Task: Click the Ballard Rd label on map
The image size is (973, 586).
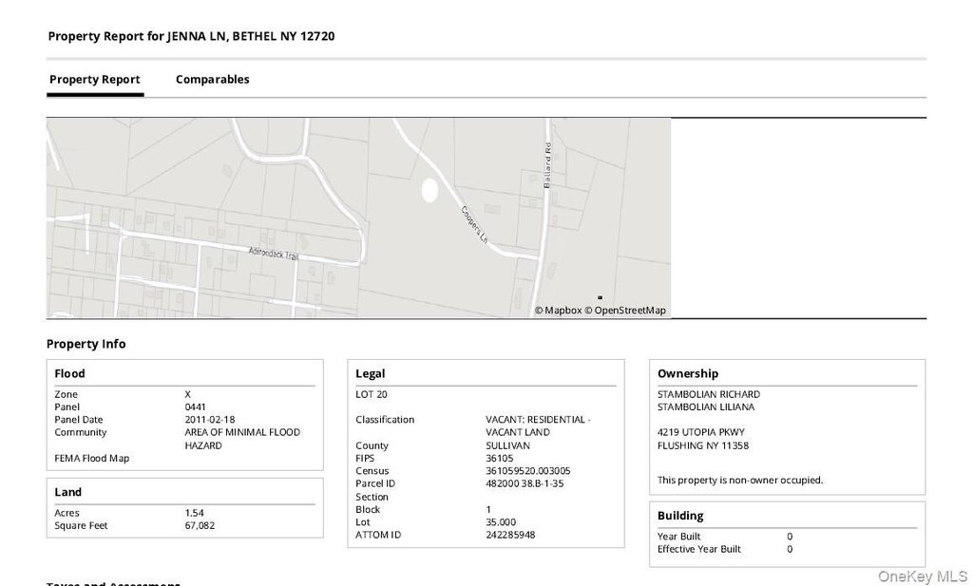Action: [547, 165]
